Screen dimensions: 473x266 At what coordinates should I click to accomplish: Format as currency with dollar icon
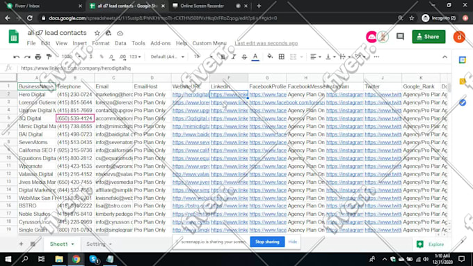[91, 57]
